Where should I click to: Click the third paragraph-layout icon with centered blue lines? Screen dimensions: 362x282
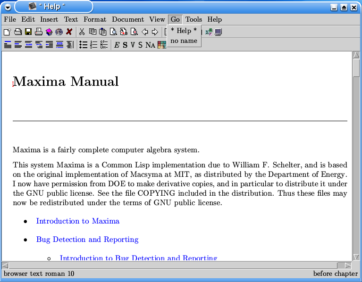pyautogui.click(x=28, y=44)
